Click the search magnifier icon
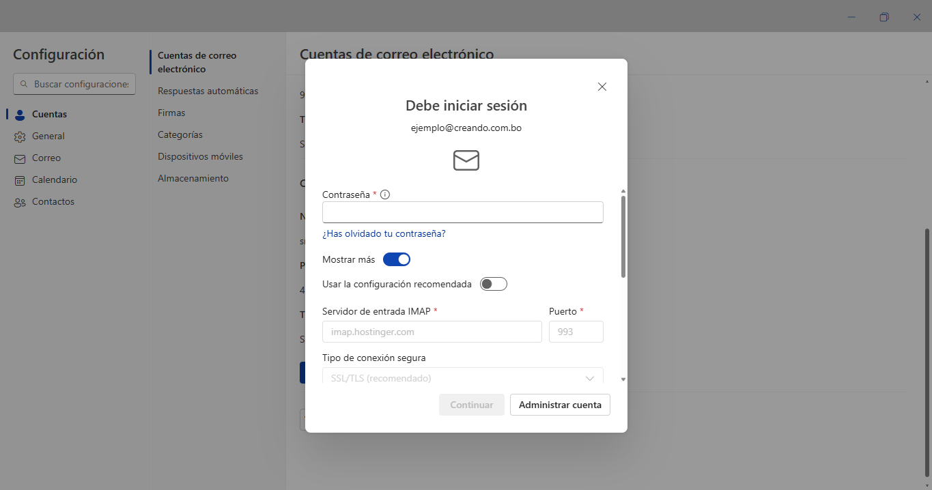The image size is (932, 490). (24, 84)
